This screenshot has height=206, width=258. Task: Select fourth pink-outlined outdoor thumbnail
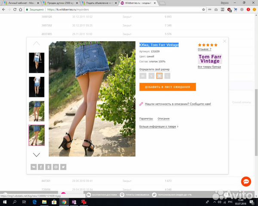pos(37,135)
